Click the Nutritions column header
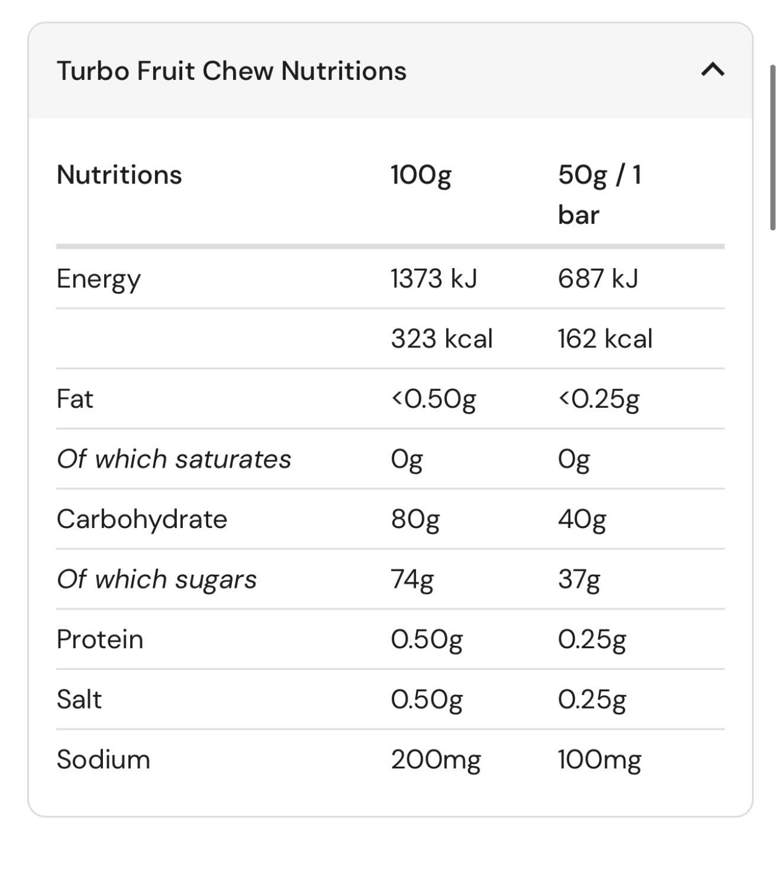 [x=119, y=175]
